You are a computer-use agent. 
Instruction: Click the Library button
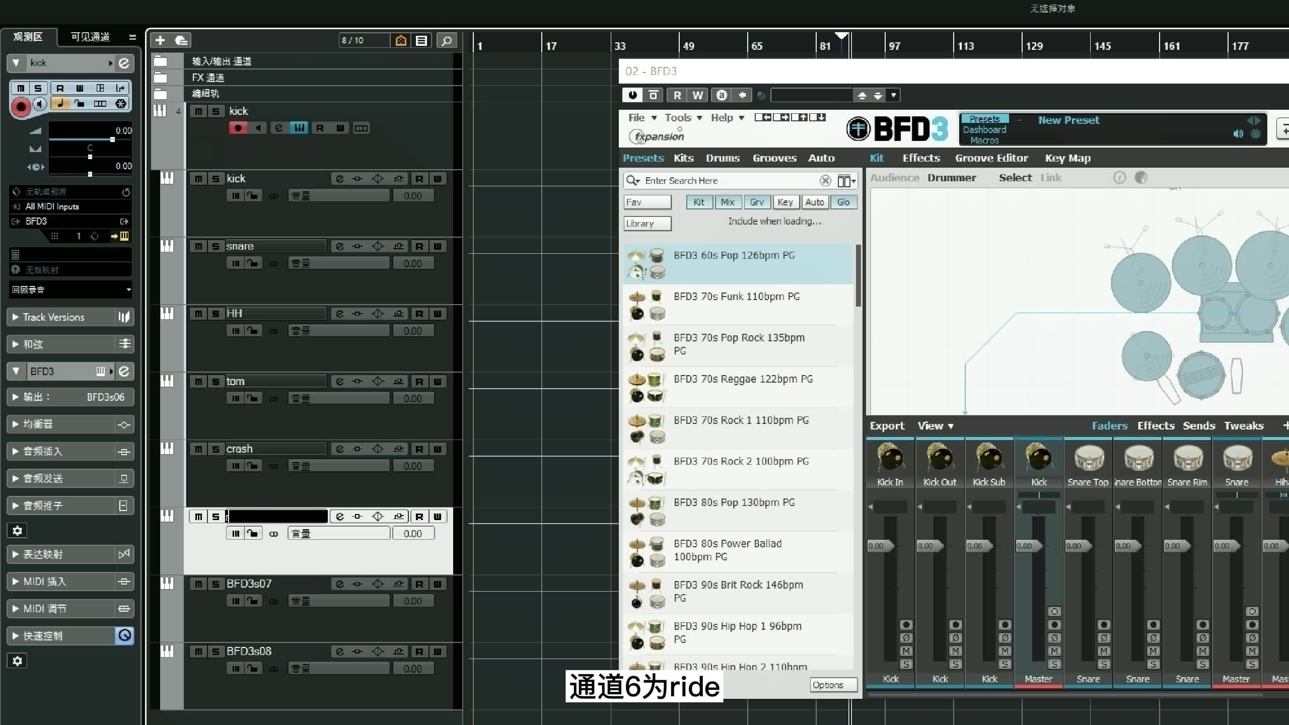pyautogui.click(x=648, y=224)
